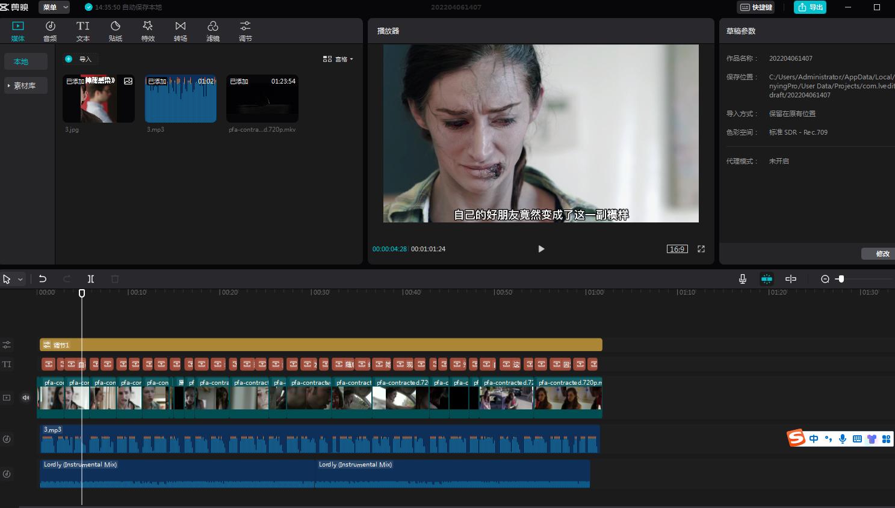Open the 滤镜 filters tab
The width and height of the screenshot is (895, 508).
pos(213,31)
